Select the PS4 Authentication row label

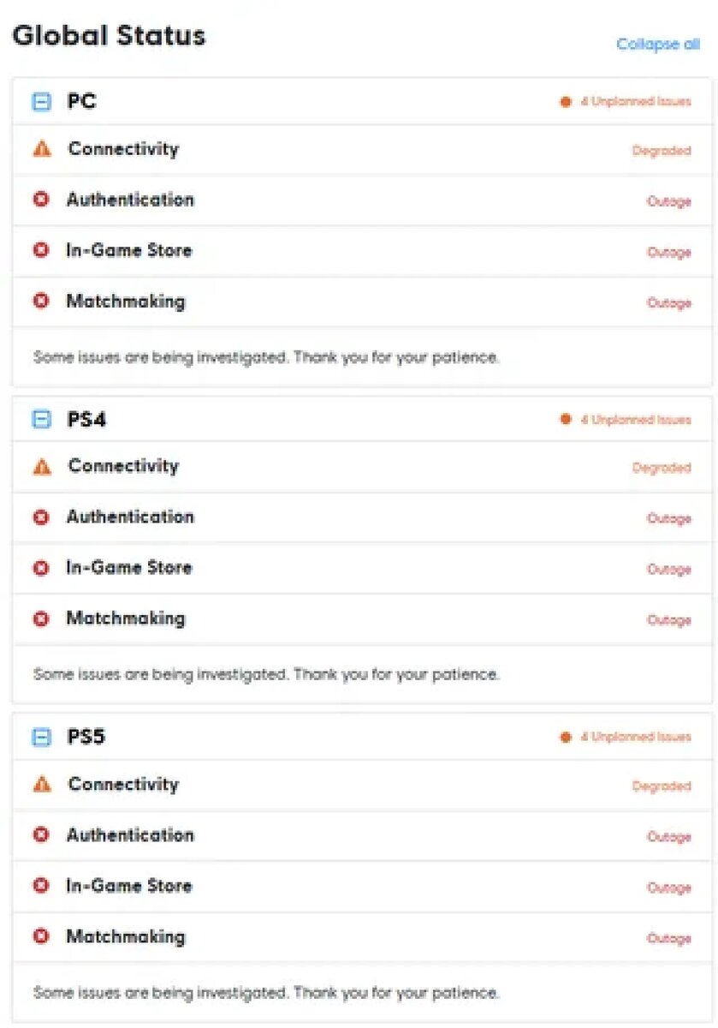[130, 517]
